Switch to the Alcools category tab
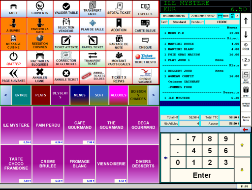Image resolution: width=252 pixels, height=190 pixels. pyautogui.click(x=119, y=95)
